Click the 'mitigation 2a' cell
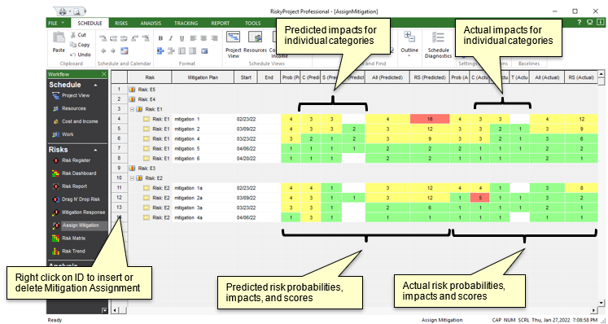 coord(203,198)
